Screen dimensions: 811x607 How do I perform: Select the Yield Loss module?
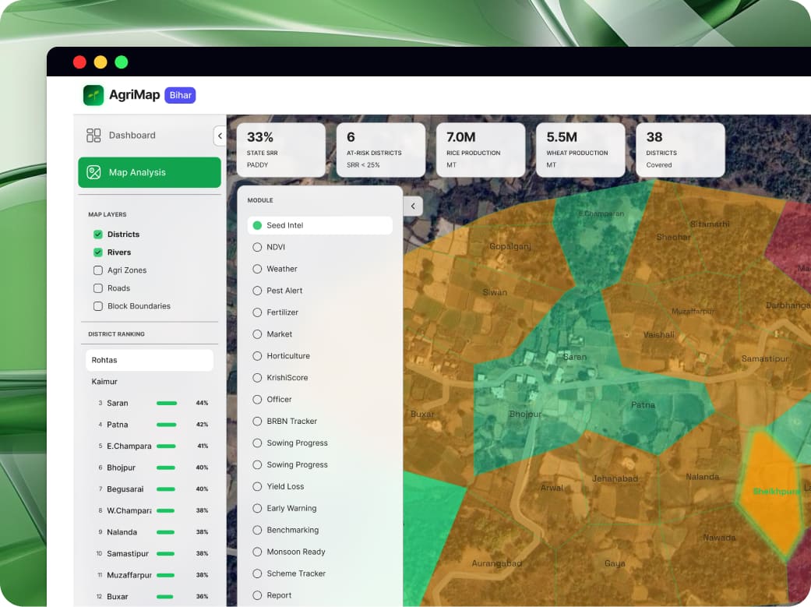pyautogui.click(x=319, y=486)
